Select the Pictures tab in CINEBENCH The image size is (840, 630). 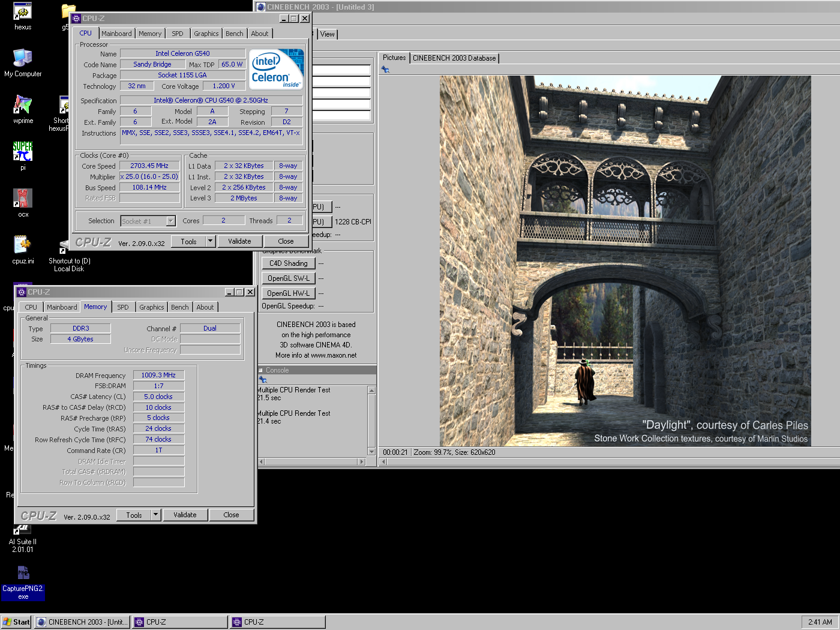tap(394, 58)
